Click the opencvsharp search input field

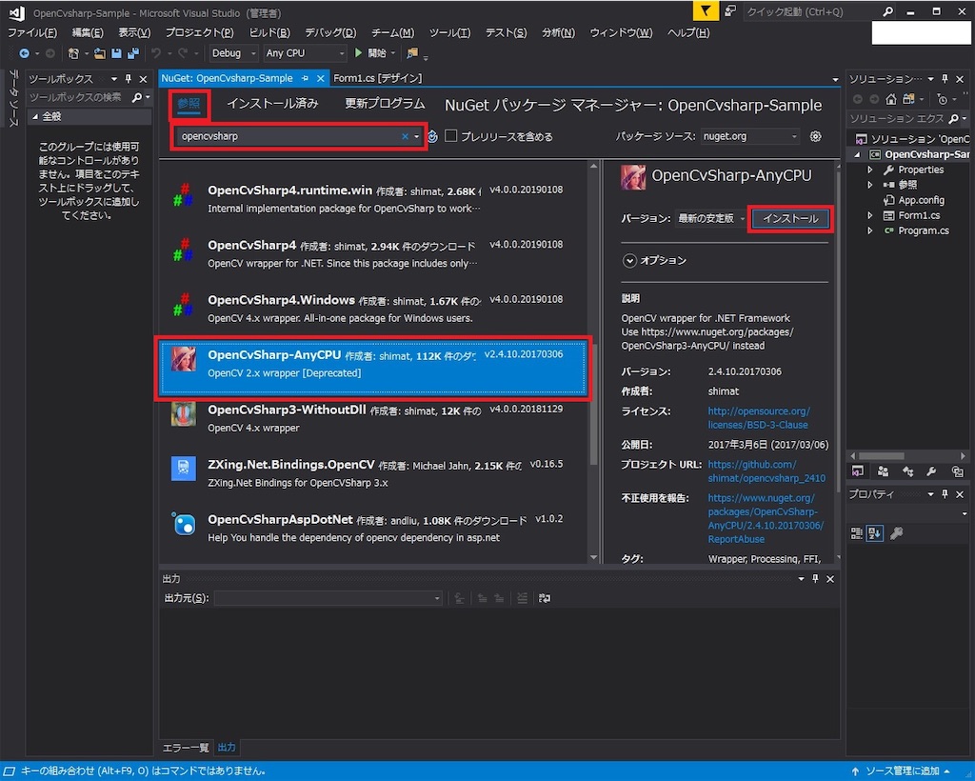289,136
